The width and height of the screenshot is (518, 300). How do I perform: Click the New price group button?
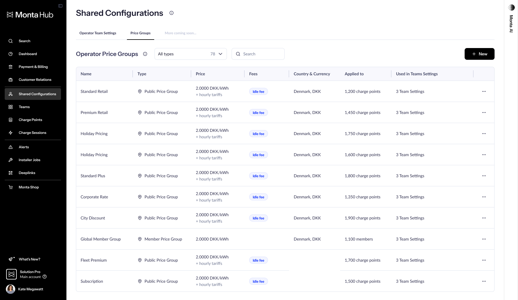click(x=480, y=54)
